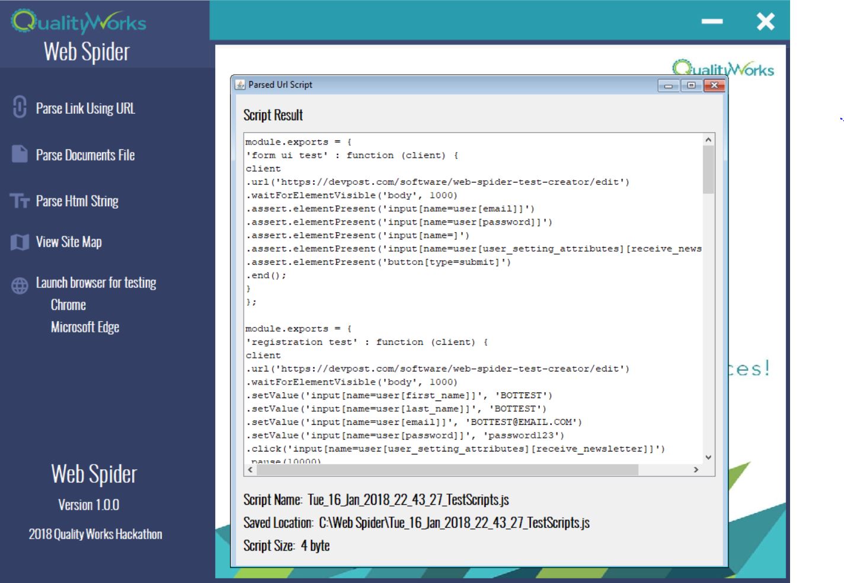Click the .assert.elementPresent('button[type=submit]') line
844x583 pixels.
(378, 262)
